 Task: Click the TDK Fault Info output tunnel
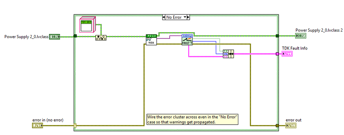click(277, 54)
